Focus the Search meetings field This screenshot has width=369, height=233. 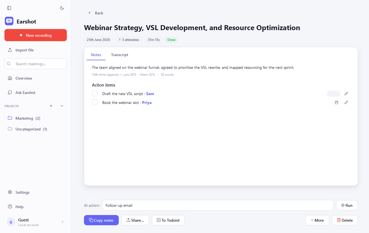(x=36, y=64)
